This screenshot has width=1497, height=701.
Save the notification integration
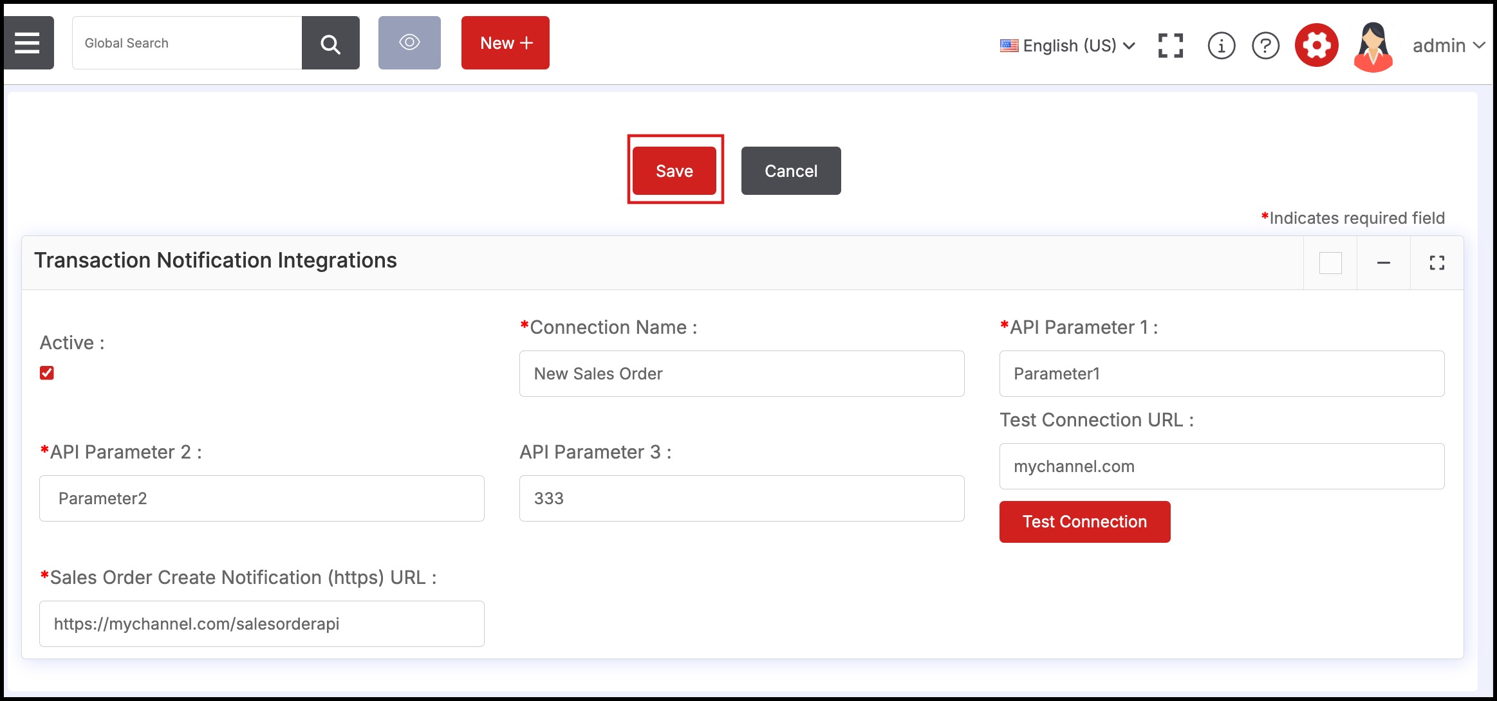pos(674,170)
